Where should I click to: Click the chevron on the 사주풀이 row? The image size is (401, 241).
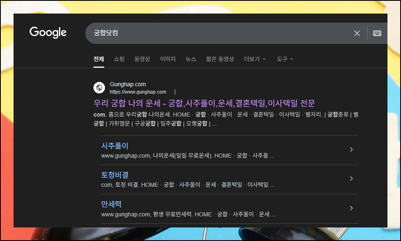point(351,149)
